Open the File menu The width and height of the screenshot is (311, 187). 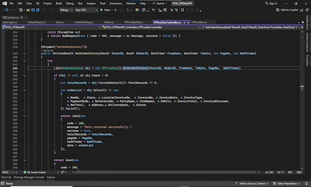(x=11, y=3)
